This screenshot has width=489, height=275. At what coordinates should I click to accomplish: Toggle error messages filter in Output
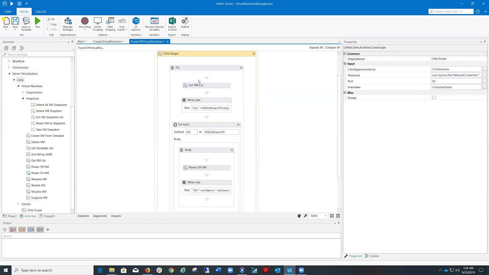tap(13, 230)
